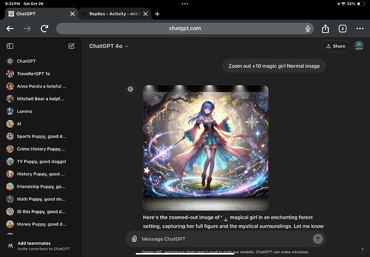Open Money Puppy in sidebar

[x=41, y=224]
